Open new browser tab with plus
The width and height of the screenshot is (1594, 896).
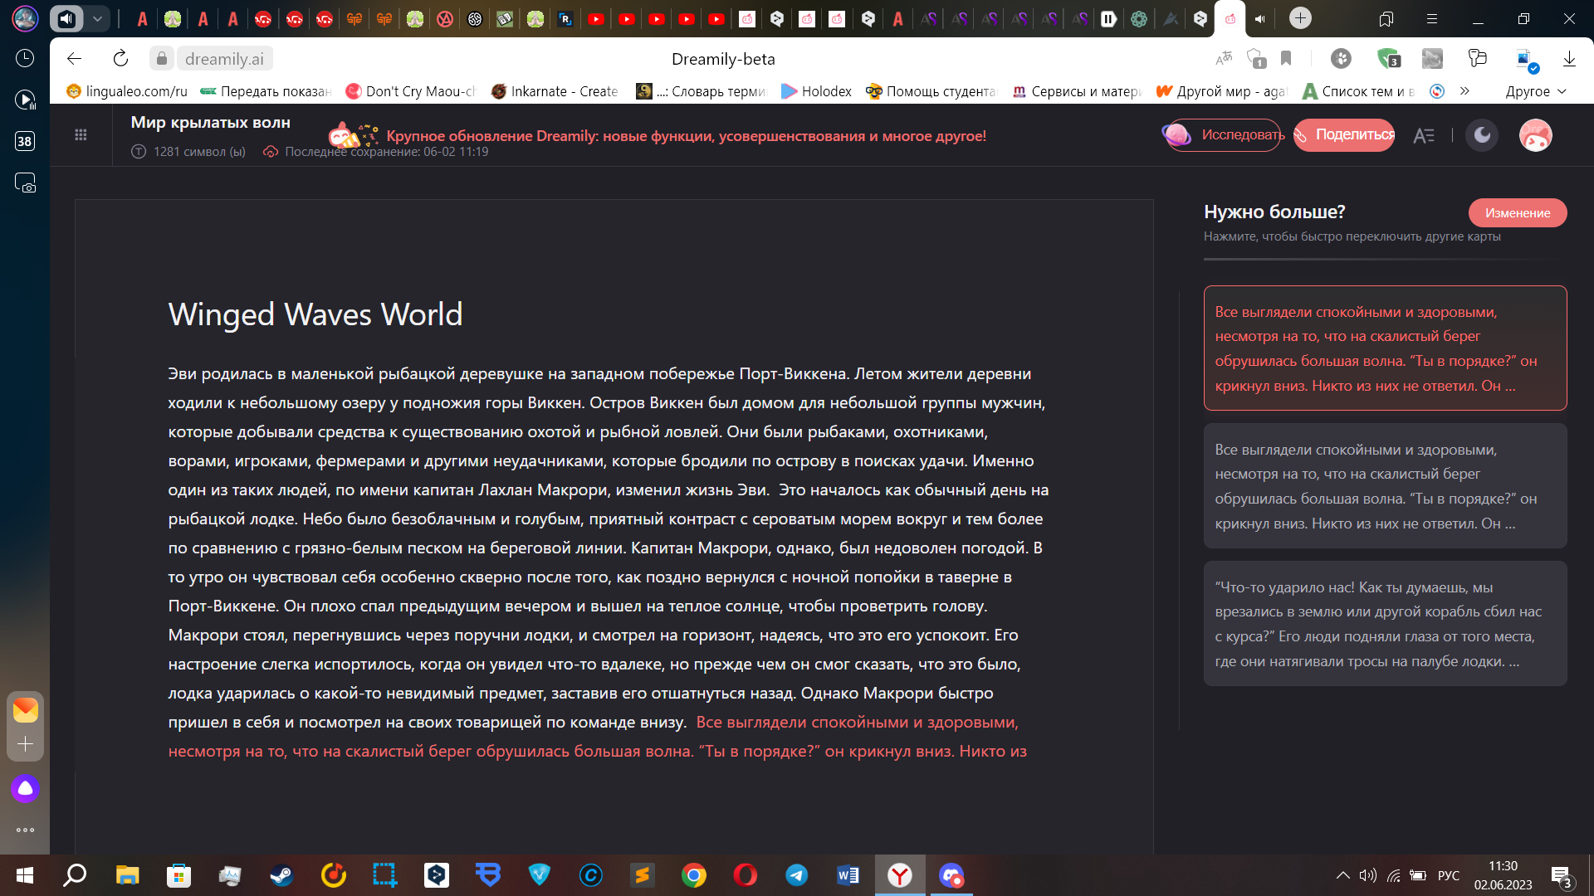(1300, 18)
